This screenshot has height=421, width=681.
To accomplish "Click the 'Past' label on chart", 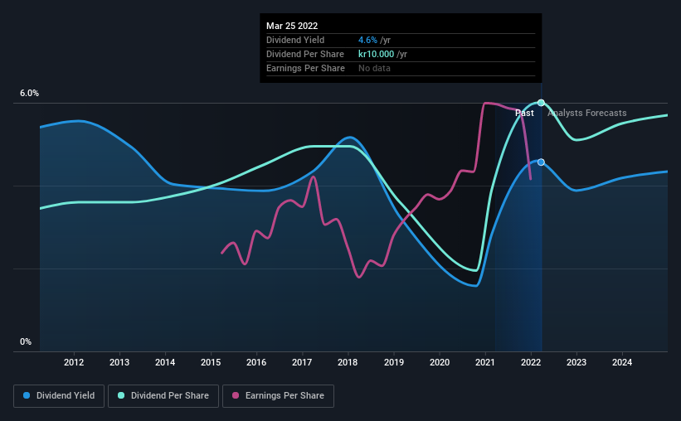I will [x=524, y=113].
